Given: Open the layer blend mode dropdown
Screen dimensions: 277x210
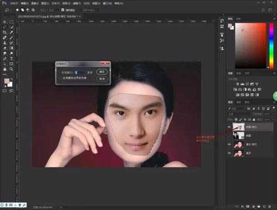Looking at the screenshot, I should (x=238, y=114).
